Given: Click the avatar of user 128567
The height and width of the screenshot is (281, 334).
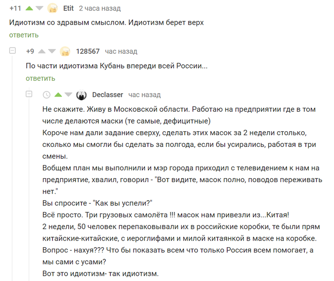Looking at the screenshot, I should [65, 51].
